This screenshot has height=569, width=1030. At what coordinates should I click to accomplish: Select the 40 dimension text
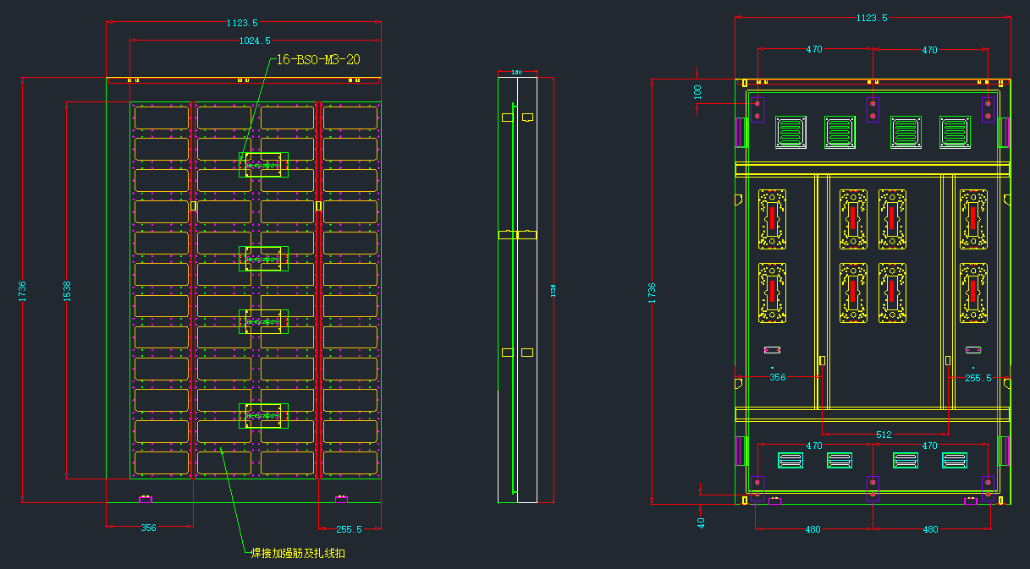(701, 522)
